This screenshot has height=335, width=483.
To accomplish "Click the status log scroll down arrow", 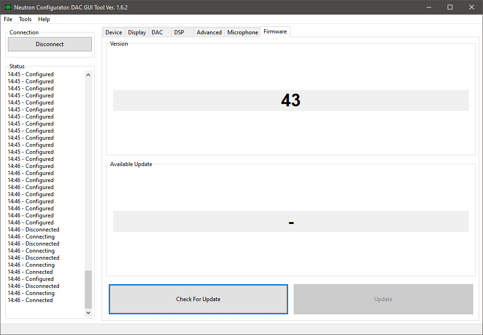I will (88, 312).
